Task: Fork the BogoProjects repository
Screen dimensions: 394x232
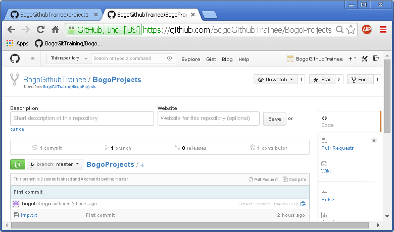Action: click(x=360, y=80)
